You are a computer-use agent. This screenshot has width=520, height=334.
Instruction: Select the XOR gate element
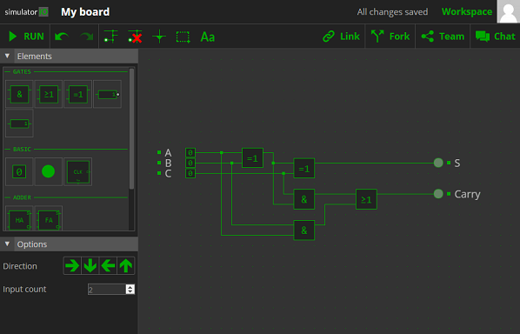[77, 94]
